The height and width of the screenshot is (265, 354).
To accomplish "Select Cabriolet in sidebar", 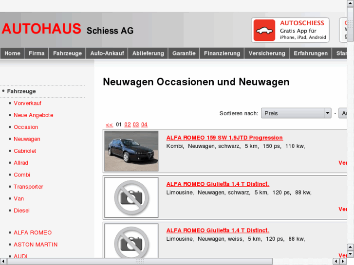I will tap(25, 151).
